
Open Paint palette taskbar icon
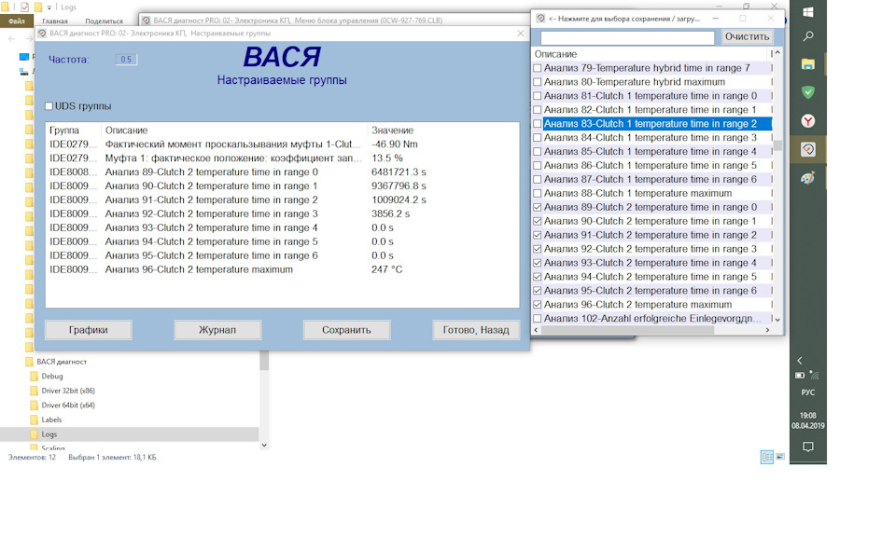[808, 178]
